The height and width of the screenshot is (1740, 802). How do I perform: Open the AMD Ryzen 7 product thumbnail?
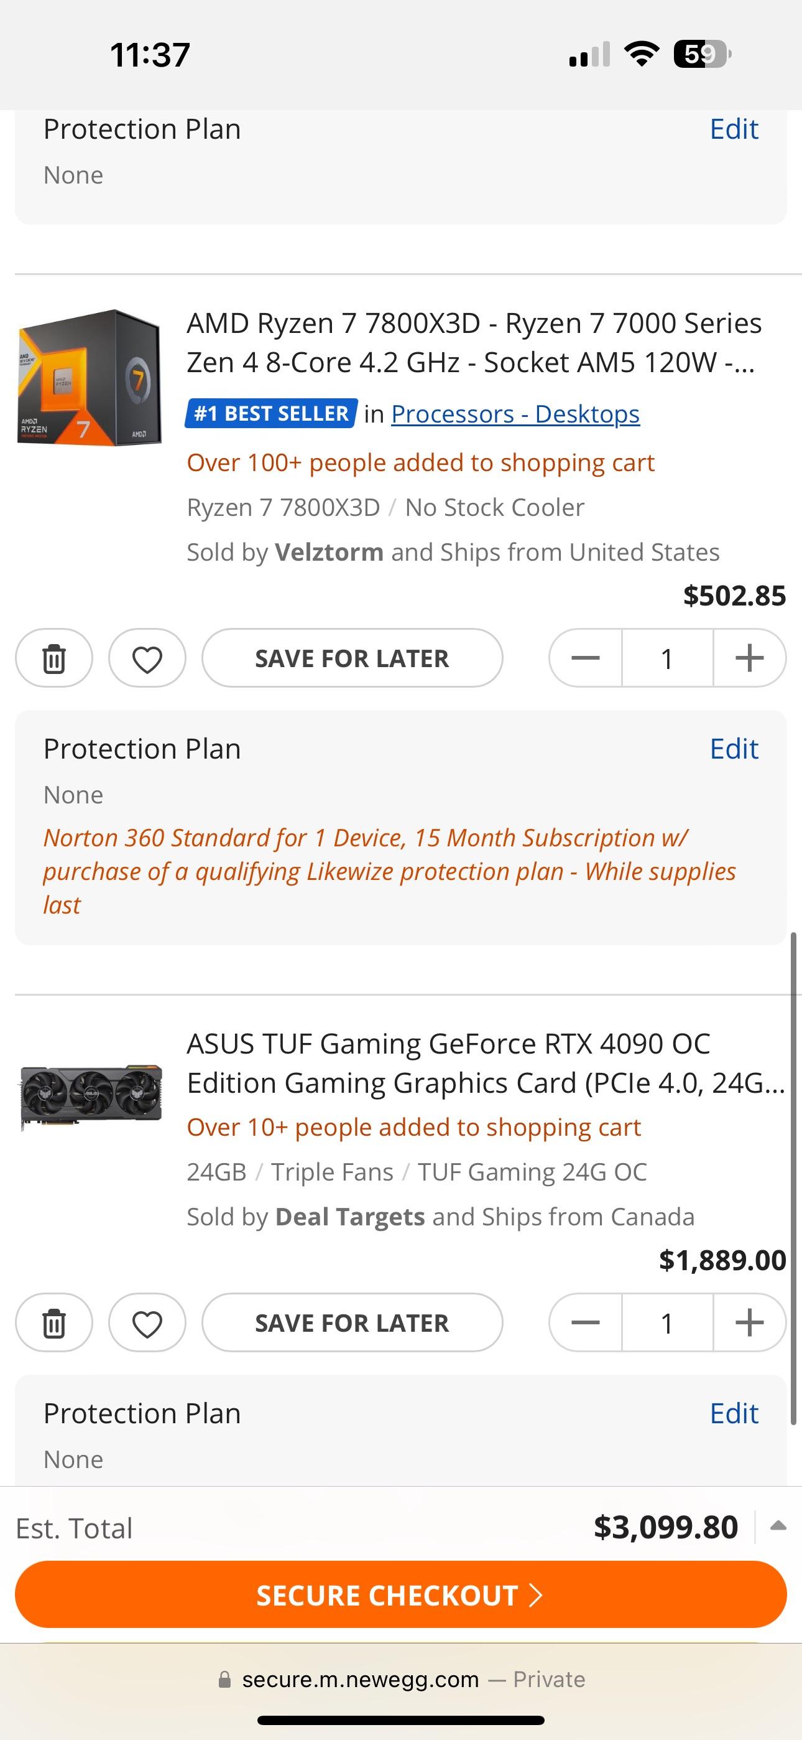89,377
